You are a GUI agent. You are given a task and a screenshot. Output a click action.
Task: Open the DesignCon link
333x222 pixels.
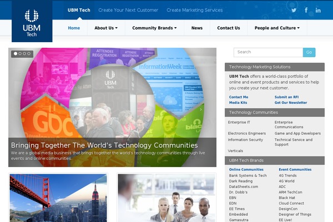pos(288,209)
